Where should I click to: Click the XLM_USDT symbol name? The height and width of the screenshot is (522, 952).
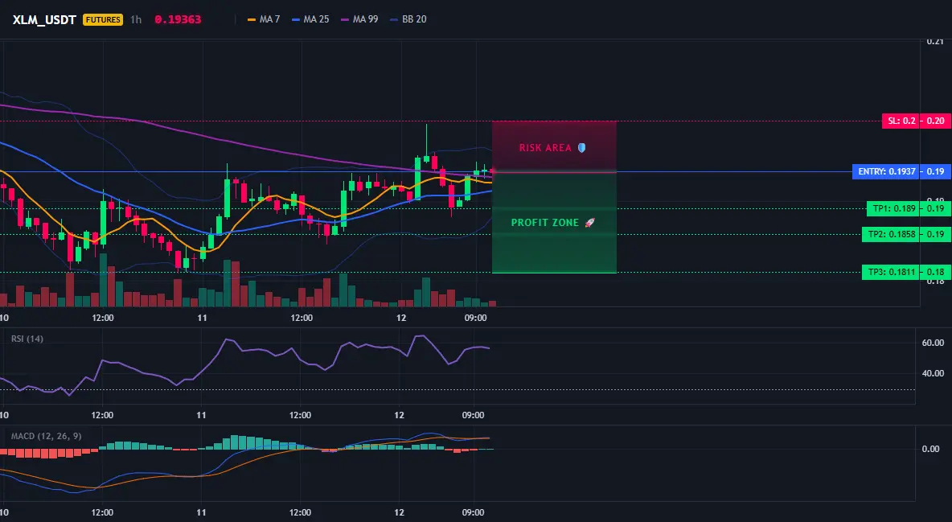click(x=44, y=19)
